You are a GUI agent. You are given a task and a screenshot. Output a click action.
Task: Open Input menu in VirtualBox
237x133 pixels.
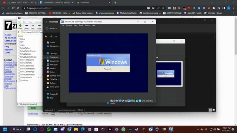tap(81, 25)
